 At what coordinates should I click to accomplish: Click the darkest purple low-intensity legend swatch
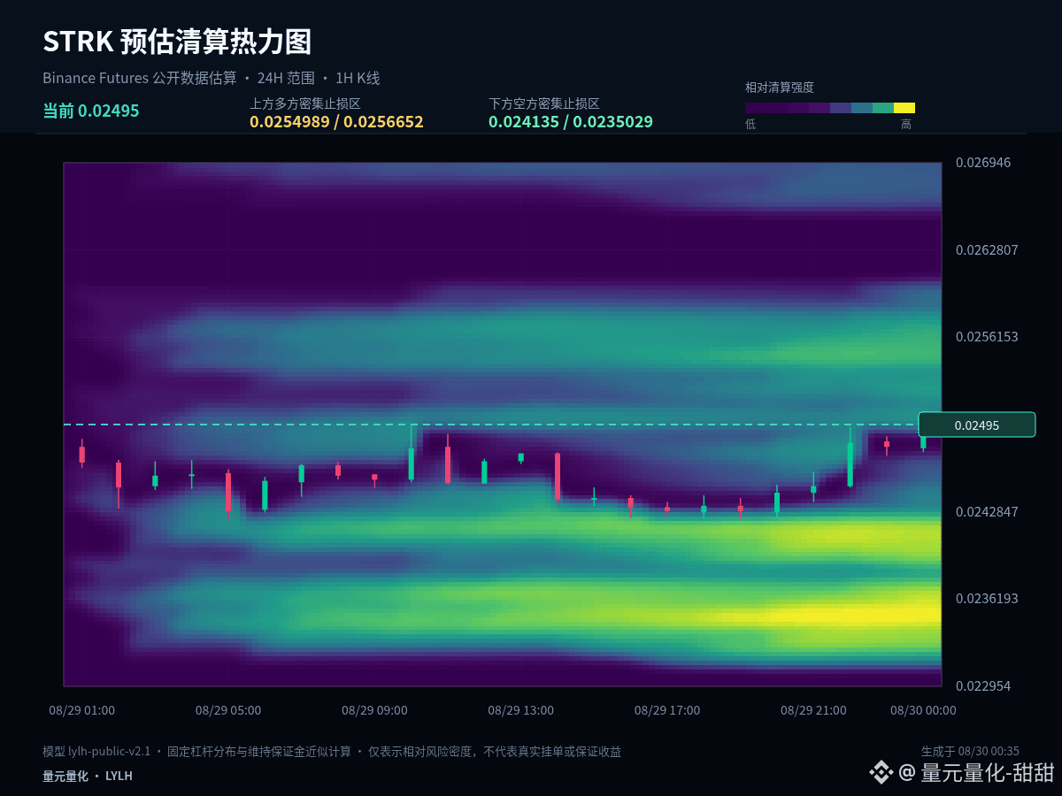tap(756, 108)
